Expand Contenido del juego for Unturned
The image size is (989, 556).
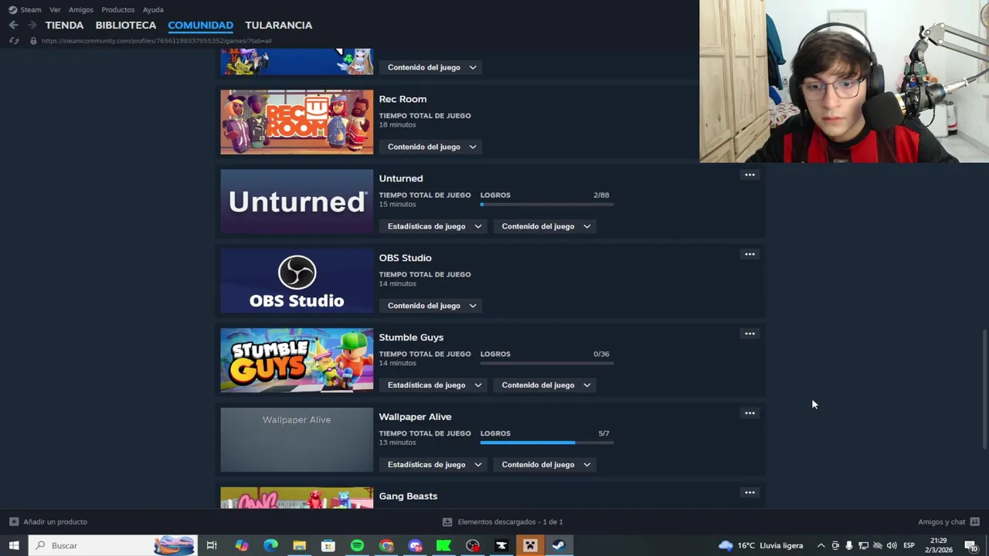[x=545, y=226]
